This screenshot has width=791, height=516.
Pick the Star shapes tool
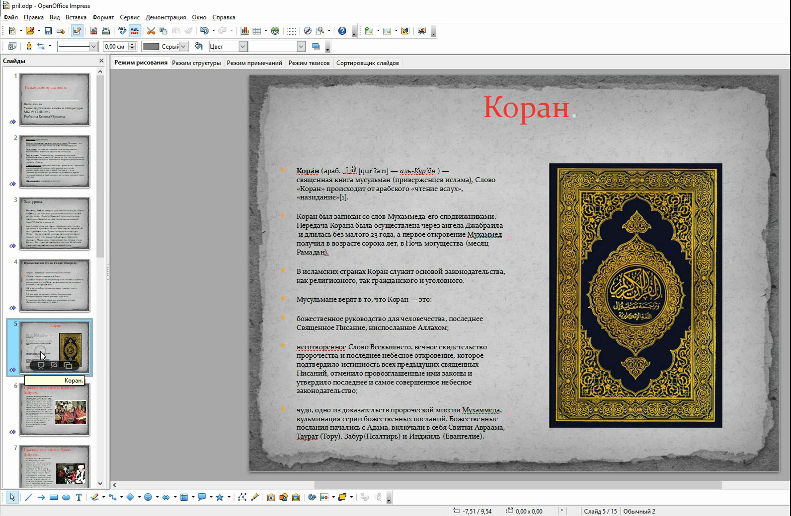click(219, 497)
